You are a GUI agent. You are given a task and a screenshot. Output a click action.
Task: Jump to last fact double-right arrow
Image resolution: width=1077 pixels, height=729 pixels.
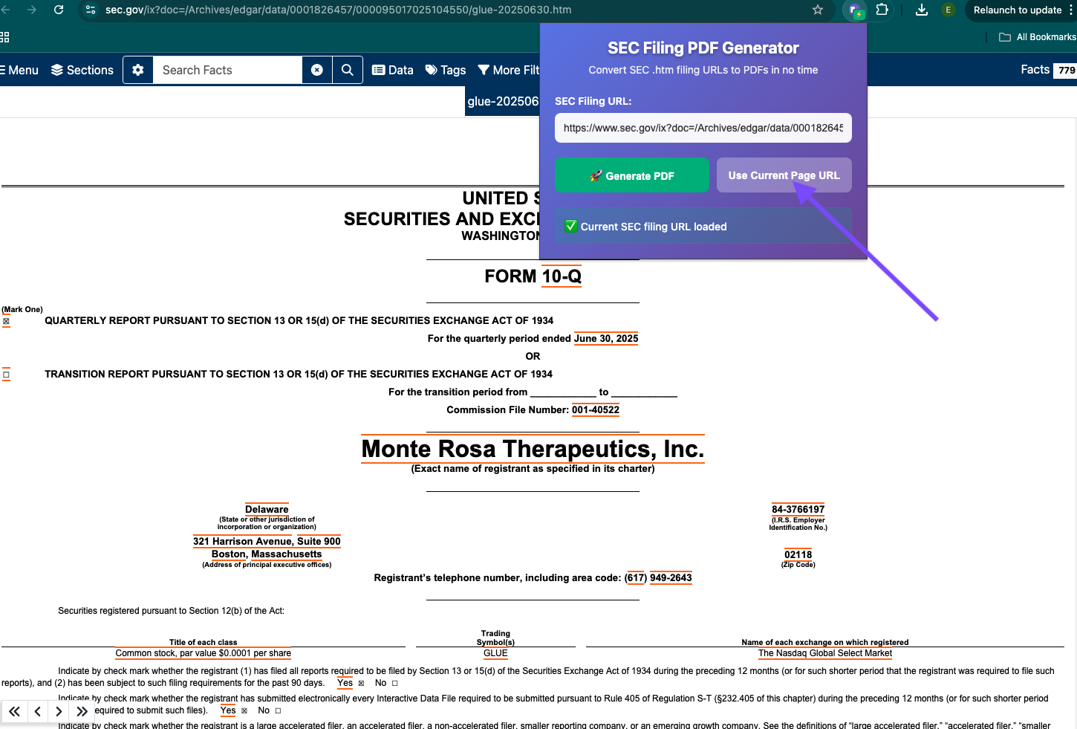pyautogui.click(x=82, y=712)
